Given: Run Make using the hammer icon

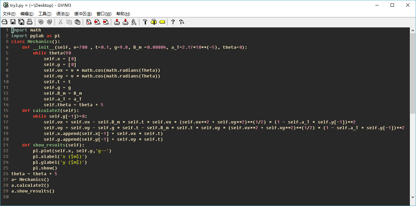Looking at the screenshot, I should point(145,22).
